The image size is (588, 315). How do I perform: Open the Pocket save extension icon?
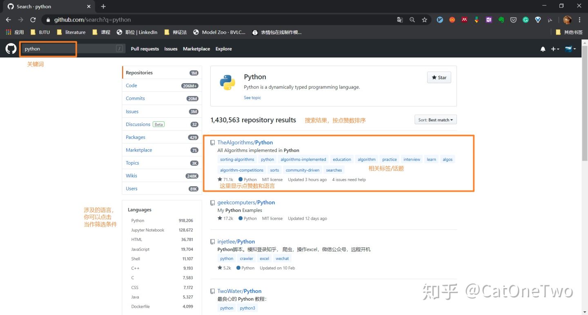tap(513, 20)
